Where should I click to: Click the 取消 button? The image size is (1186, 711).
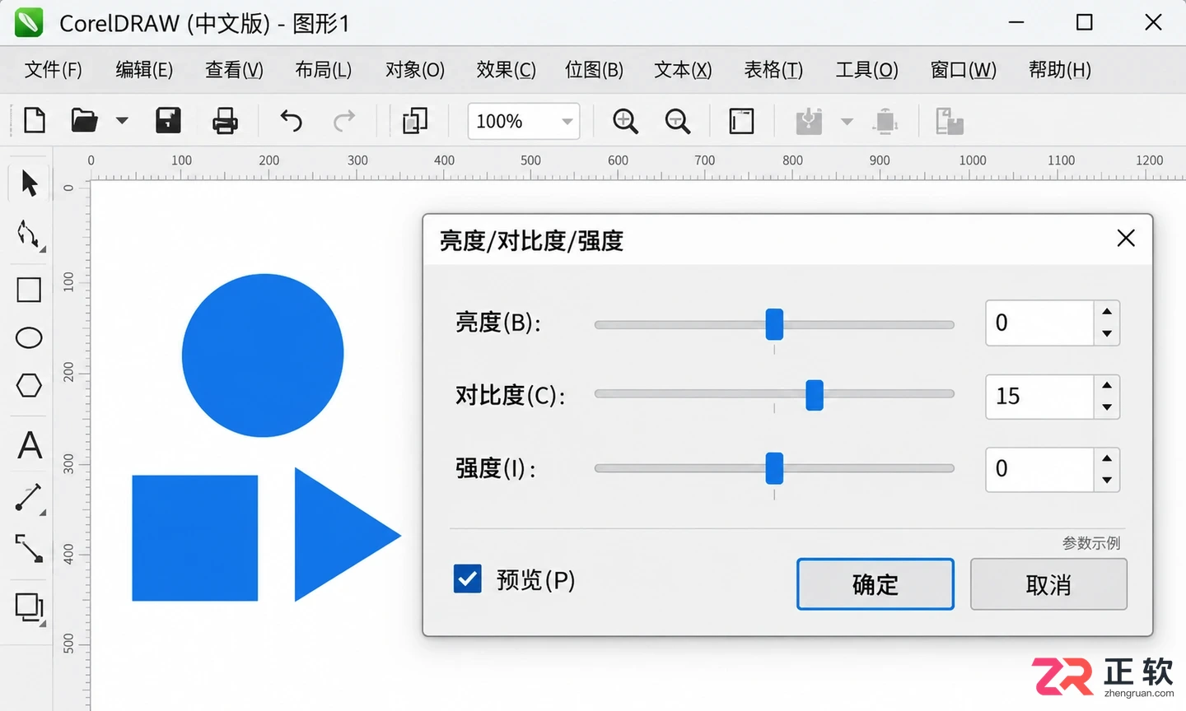1048,584
